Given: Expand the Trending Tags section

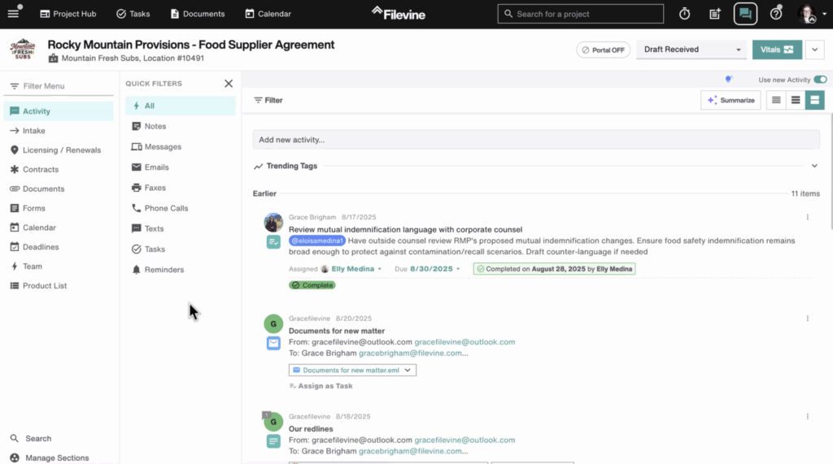Looking at the screenshot, I should tap(814, 166).
